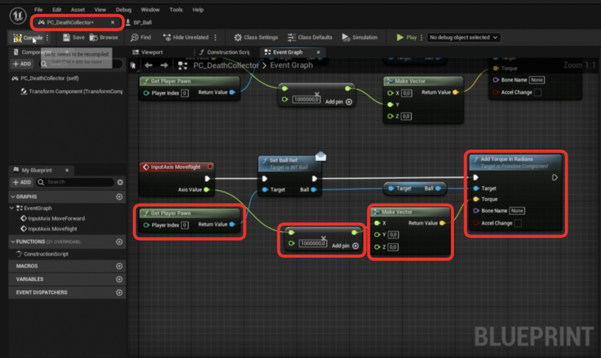This screenshot has width=601, height=358.
Task: Click InputAxis MoveRight node header
Action: [177, 167]
